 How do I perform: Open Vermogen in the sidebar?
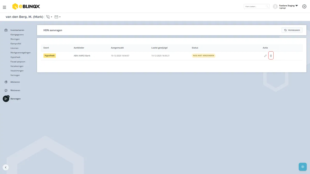coord(15,75)
